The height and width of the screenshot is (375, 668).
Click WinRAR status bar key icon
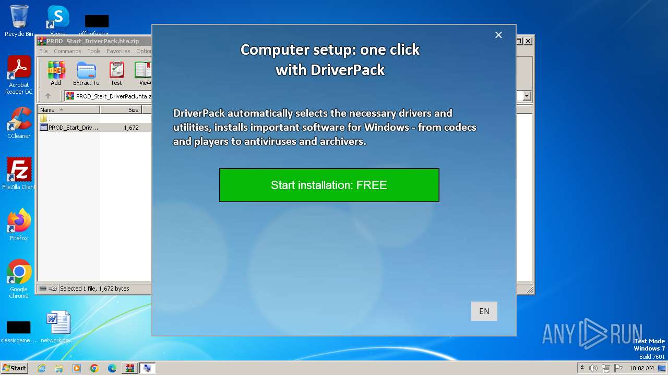[53, 289]
